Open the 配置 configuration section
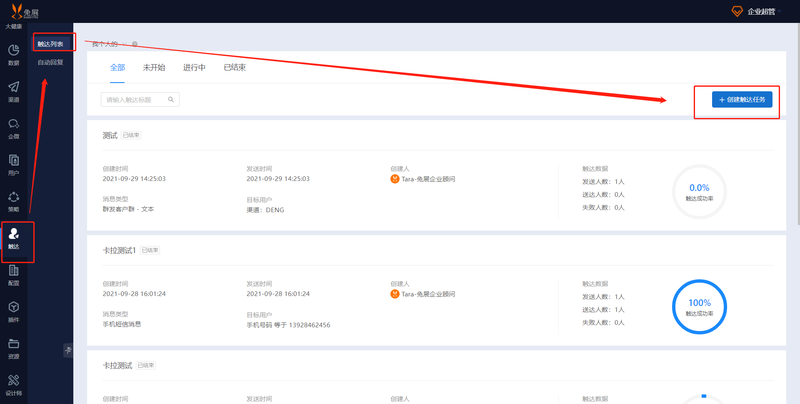 click(x=14, y=275)
